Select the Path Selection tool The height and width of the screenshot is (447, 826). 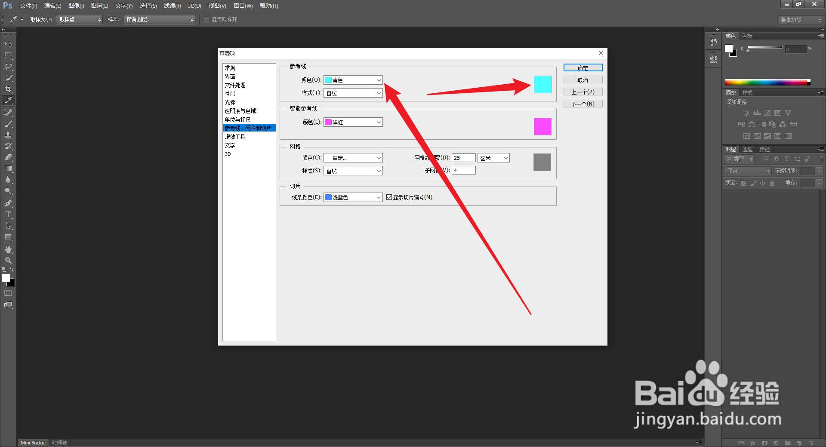point(8,226)
